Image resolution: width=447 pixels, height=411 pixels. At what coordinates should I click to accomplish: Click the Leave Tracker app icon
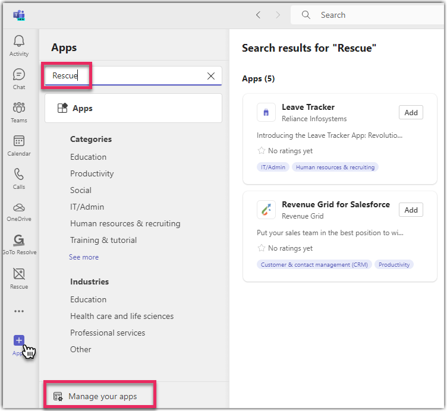pos(266,112)
